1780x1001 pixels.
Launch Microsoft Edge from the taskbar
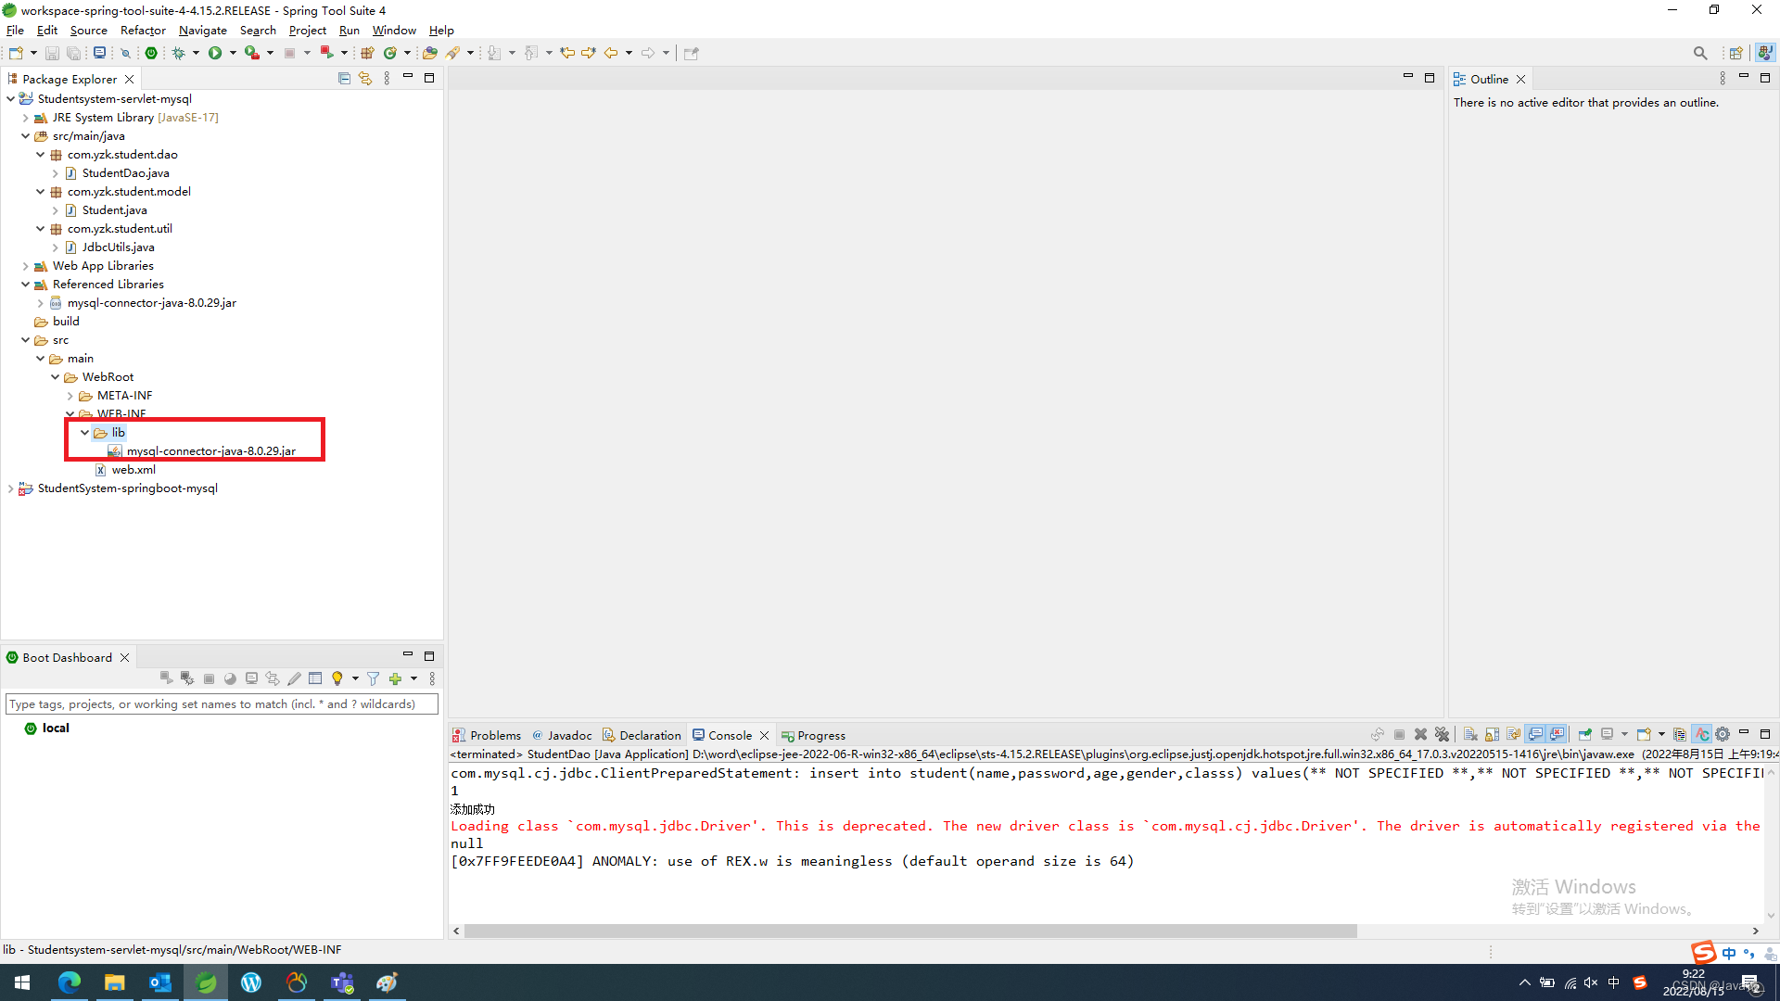coord(70,982)
